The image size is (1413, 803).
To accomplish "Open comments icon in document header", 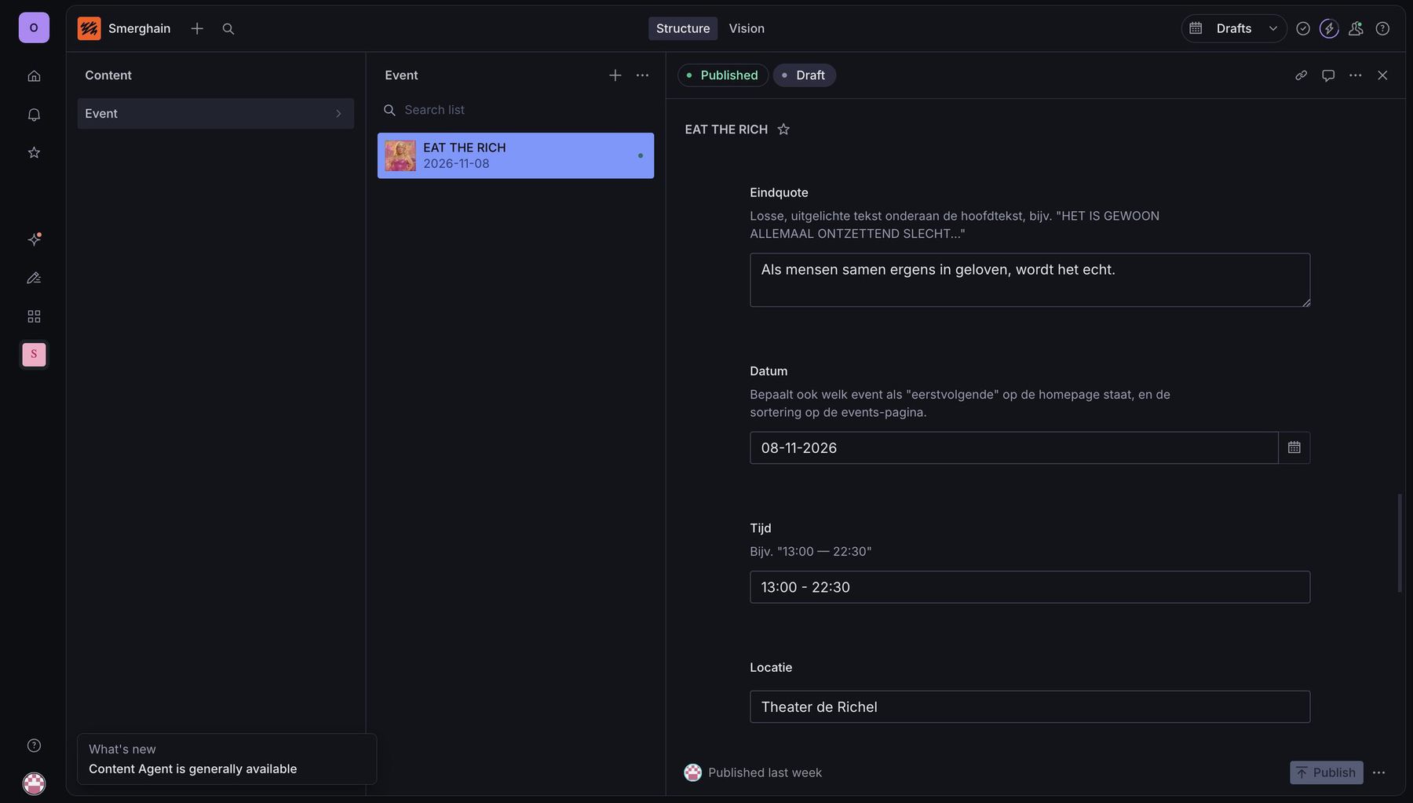I will pyautogui.click(x=1328, y=75).
